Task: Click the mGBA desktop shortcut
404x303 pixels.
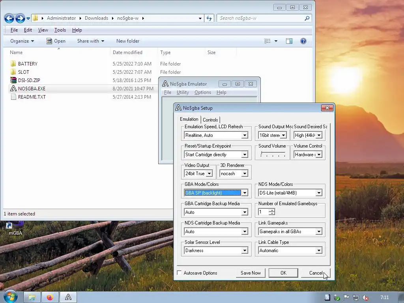Action: (x=15, y=228)
